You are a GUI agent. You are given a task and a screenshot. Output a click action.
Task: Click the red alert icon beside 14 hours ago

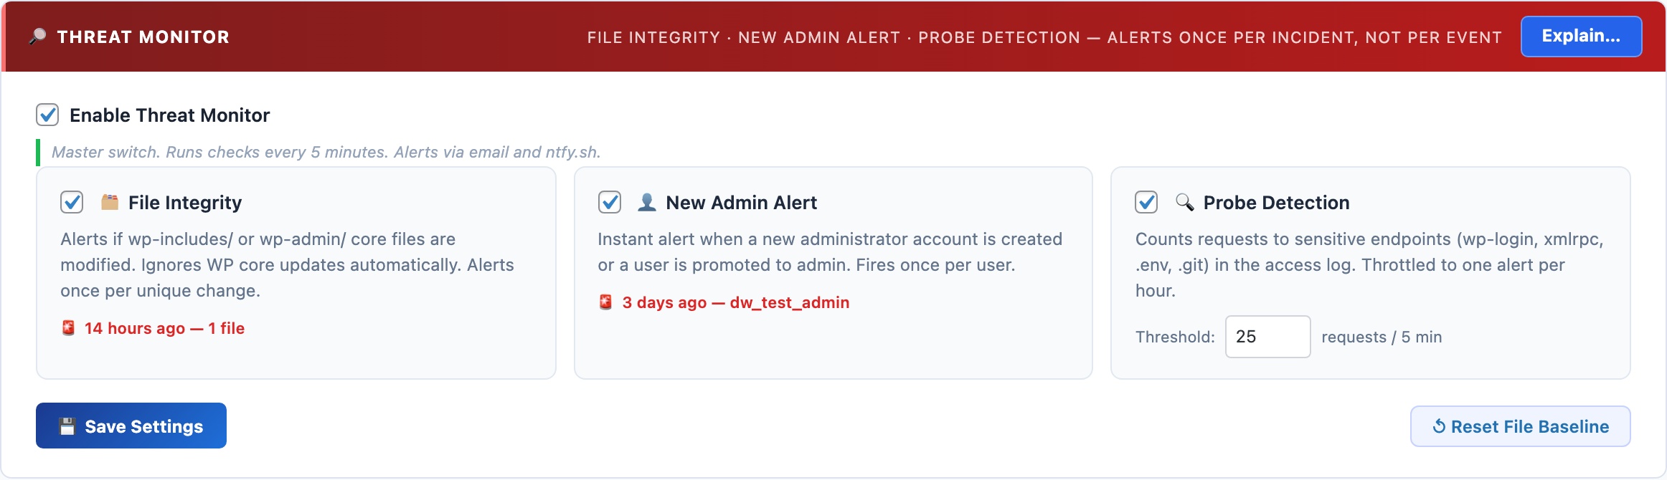click(x=68, y=328)
